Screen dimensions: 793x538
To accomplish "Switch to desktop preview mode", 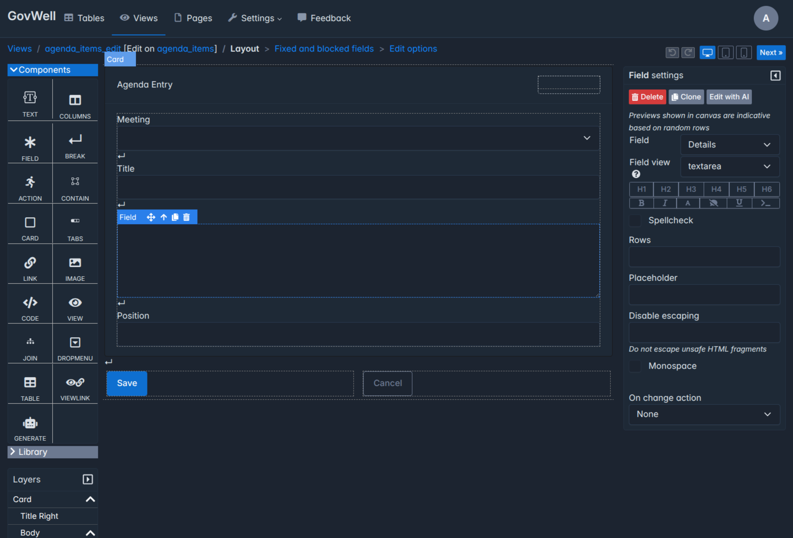I will (707, 52).
